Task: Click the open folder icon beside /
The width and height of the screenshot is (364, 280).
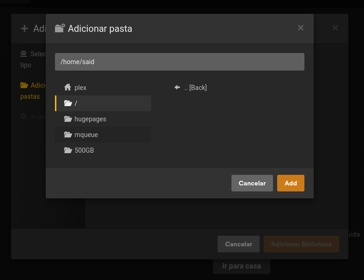Action: coord(68,103)
